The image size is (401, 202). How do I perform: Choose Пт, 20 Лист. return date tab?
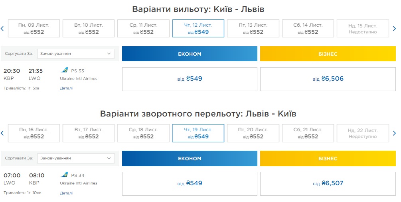[x=253, y=133]
